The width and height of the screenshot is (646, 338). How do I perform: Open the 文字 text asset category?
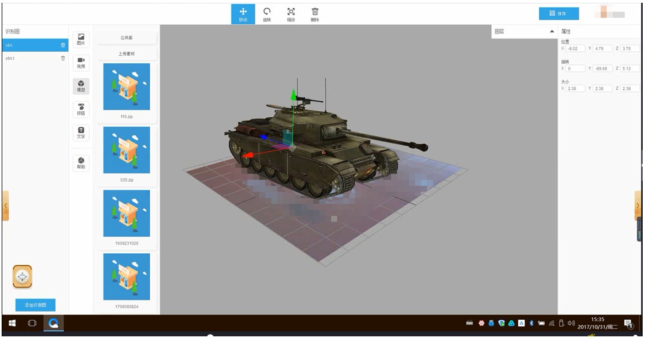(81, 133)
